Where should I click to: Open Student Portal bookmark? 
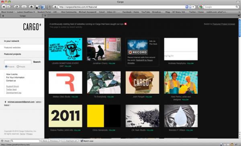[x=48, y=12]
